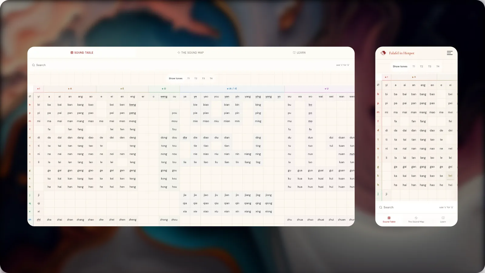Click the 'ji' cell in mobile view
The width and height of the screenshot is (485, 273).
(386, 194)
